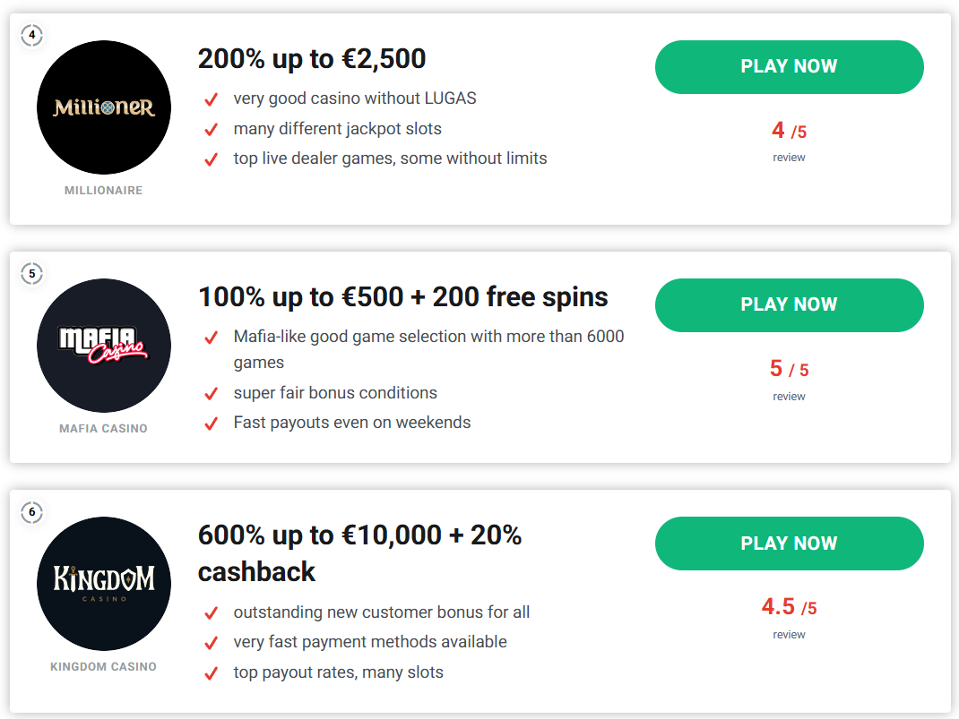Open the review link under 4/5 rating
The height and width of the screenshot is (719, 959).
tap(789, 158)
